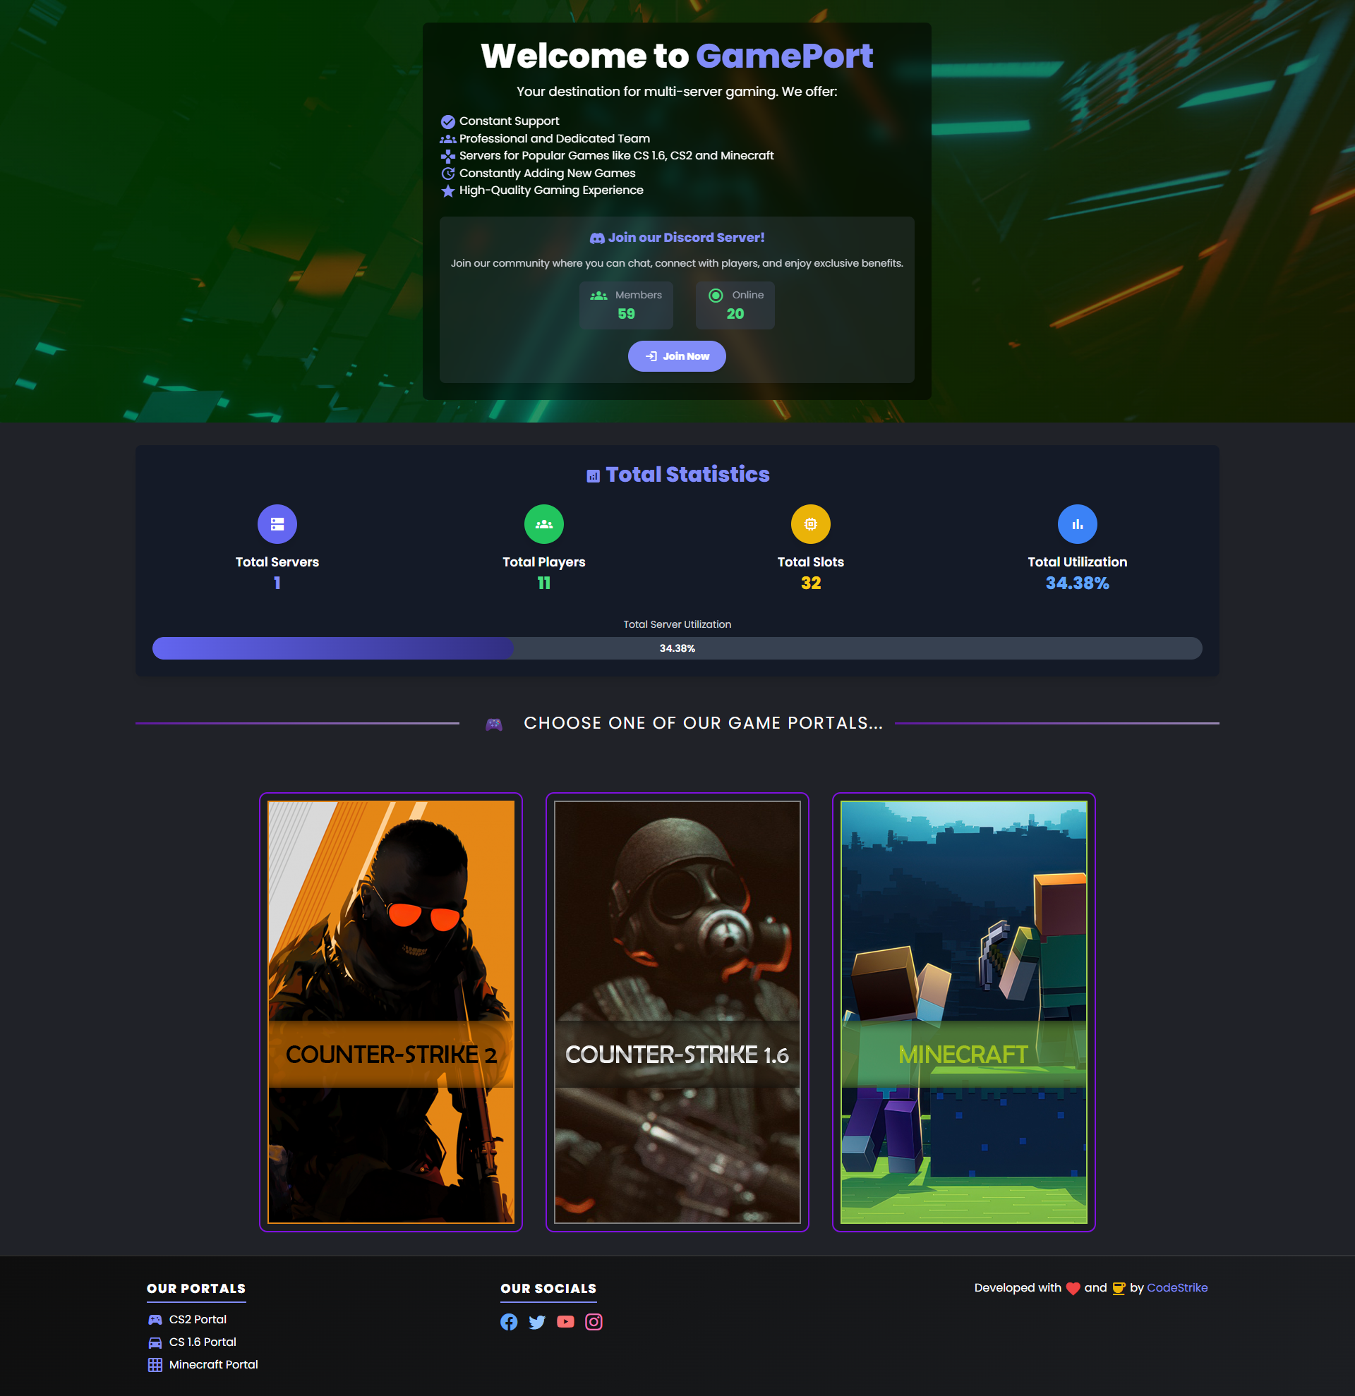
Task: Click the Total Servers circle icon
Action: (x=277, y=524)
